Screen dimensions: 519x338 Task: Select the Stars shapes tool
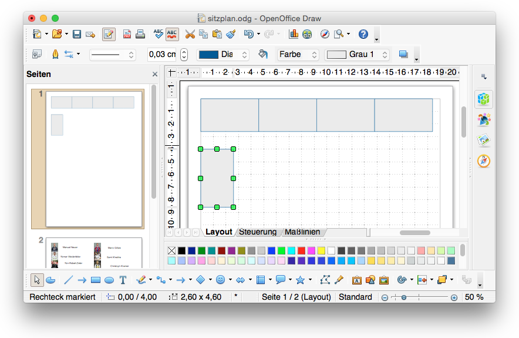click(300, 280)
